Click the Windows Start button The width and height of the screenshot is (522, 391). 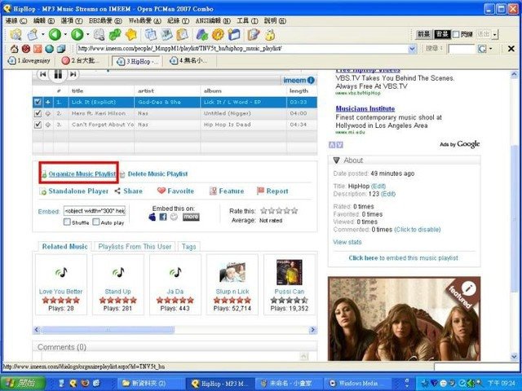23,383
